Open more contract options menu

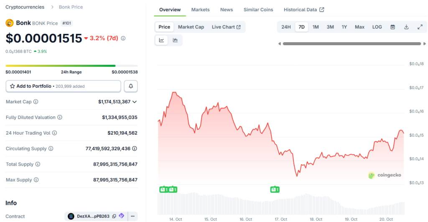tap(132, 216)
